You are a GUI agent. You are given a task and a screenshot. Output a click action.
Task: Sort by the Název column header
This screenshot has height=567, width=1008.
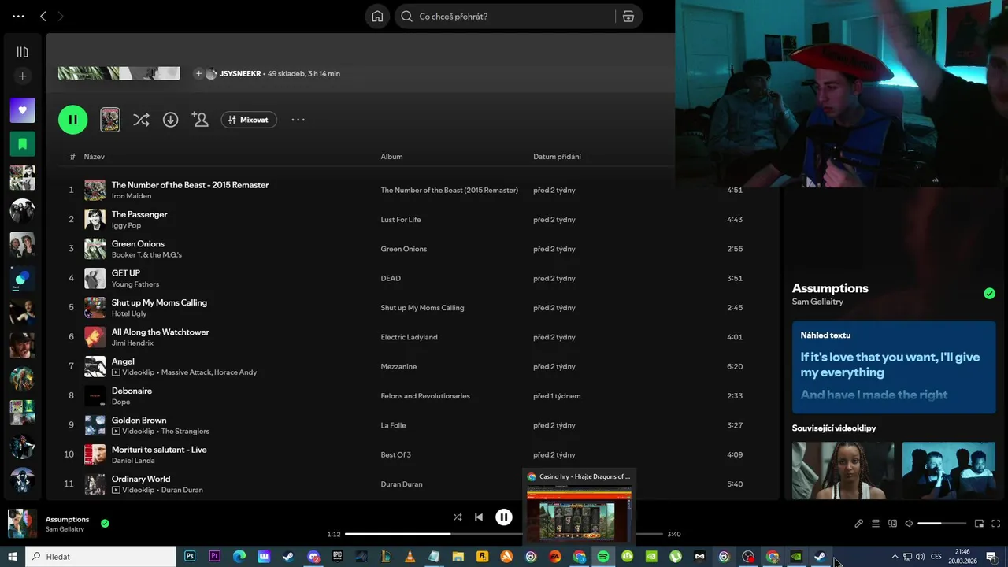point(94,157)
